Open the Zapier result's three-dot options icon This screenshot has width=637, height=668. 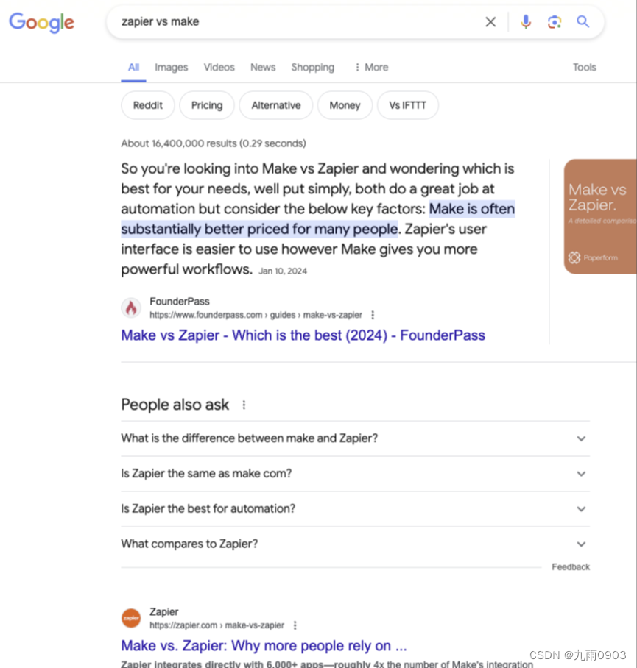tap(295, 625)
